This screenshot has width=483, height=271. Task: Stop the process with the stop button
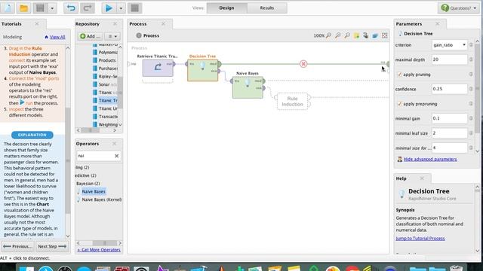(135, 8)
